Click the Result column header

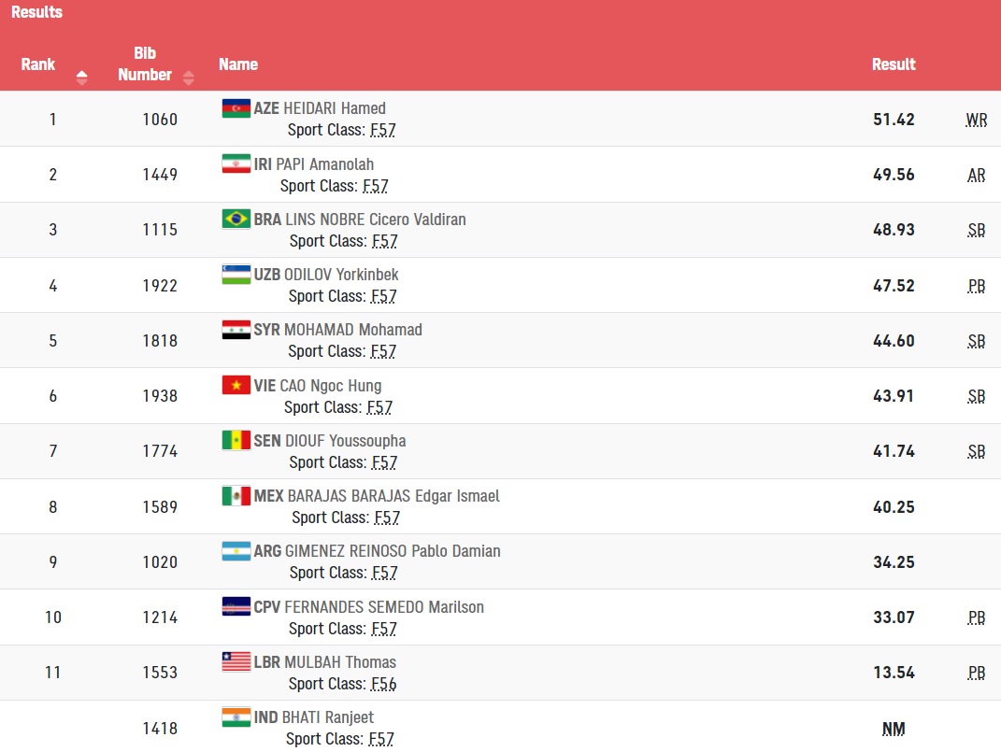click(x=894, y=64)
